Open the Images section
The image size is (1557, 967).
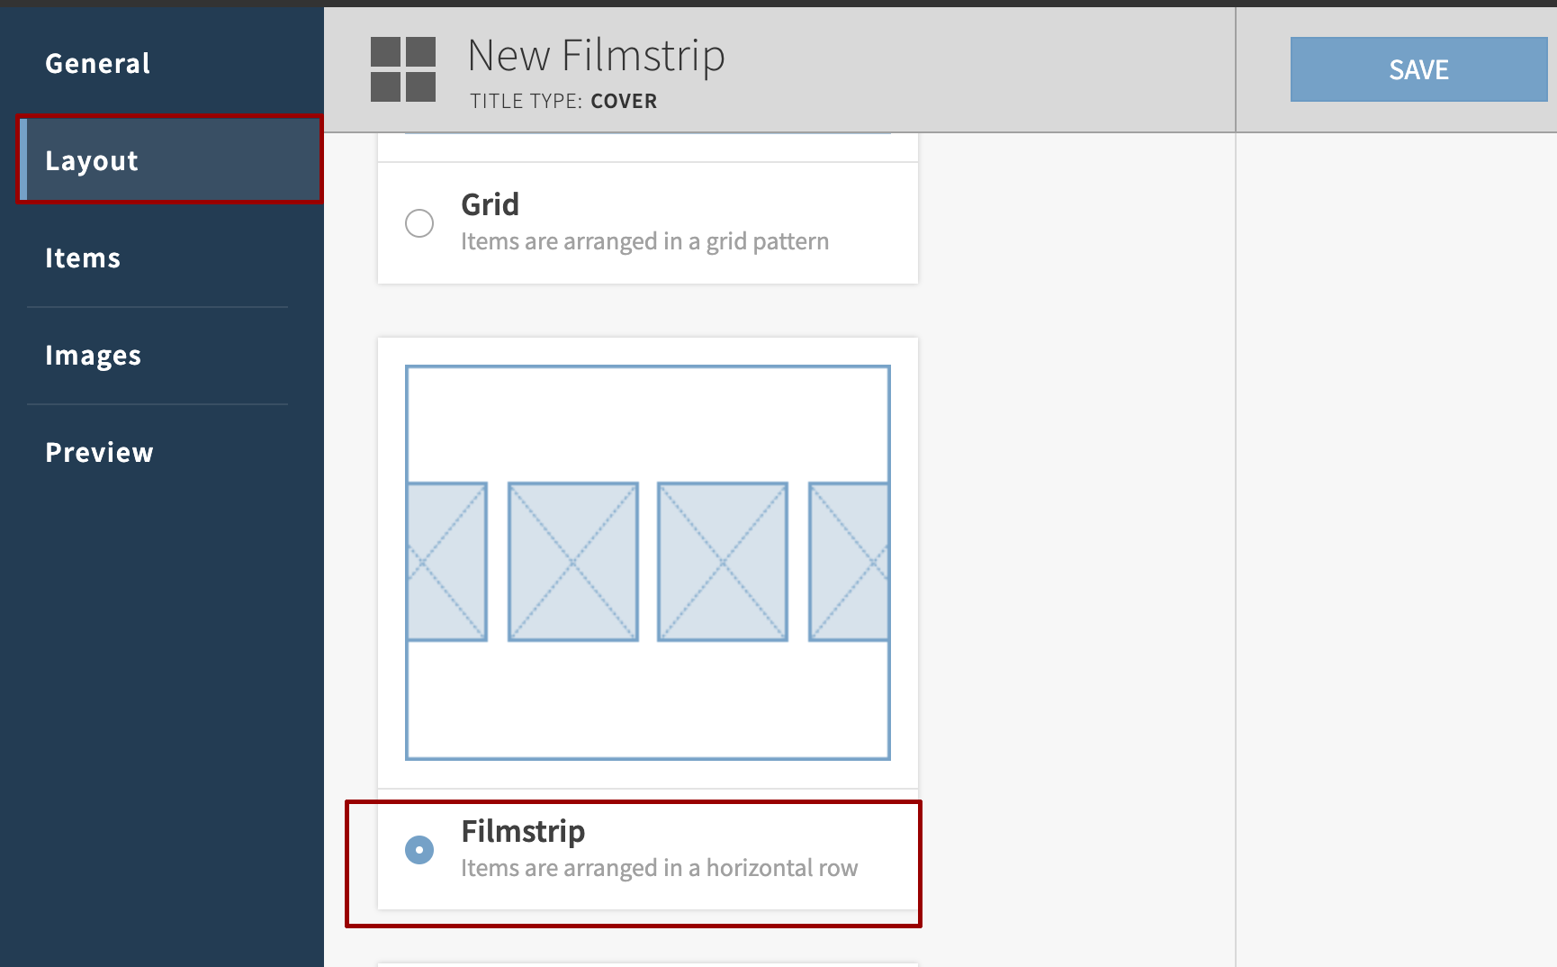coord(94,356)
